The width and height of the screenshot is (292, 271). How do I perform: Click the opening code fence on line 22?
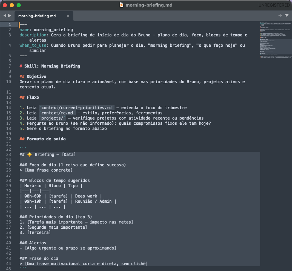point(23,149)
